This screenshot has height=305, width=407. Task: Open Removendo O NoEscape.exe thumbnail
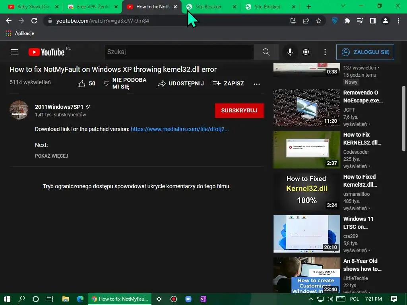307,108
